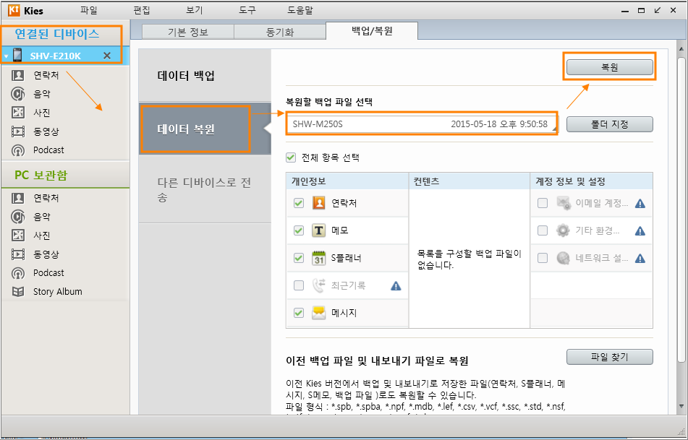Click the Kies application logo icon

click(x=14, y=10)
